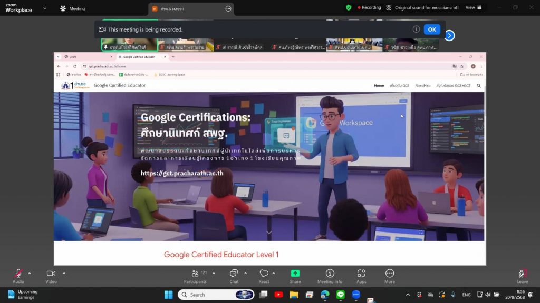The height and width of the screenshot is (303, 540).
Task: Click the green encryption shield icon
Action: pyautogui.click(x=349, y=7)
